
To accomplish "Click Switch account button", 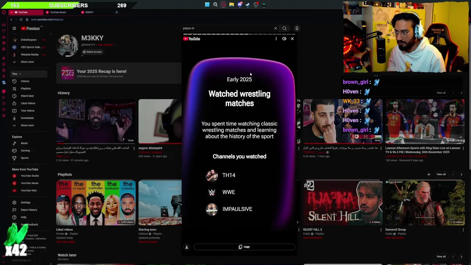I will [92, 52].
